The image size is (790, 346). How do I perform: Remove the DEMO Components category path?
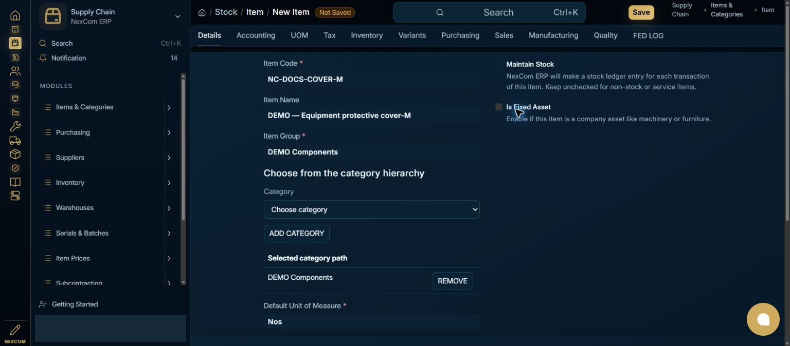pos(453,281)
